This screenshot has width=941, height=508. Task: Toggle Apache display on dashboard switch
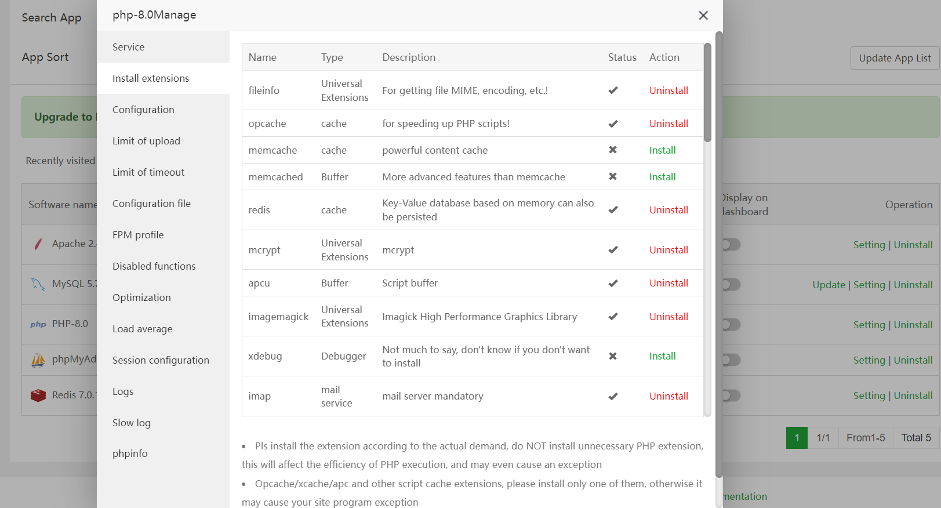[731, 245]
